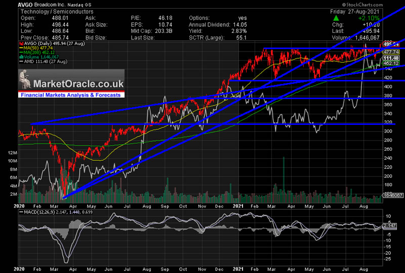405x273 pixels.
Task: Click the 180 price axis label
Action: coord(388,185)
